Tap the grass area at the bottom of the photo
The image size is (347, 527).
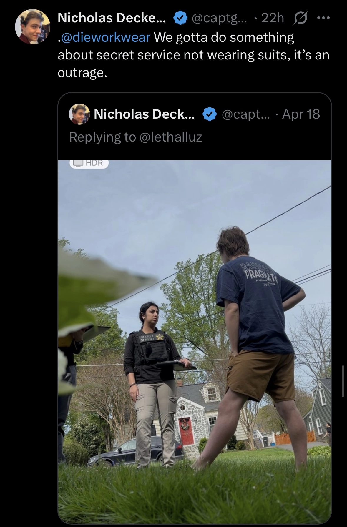(x=195, y=494)
